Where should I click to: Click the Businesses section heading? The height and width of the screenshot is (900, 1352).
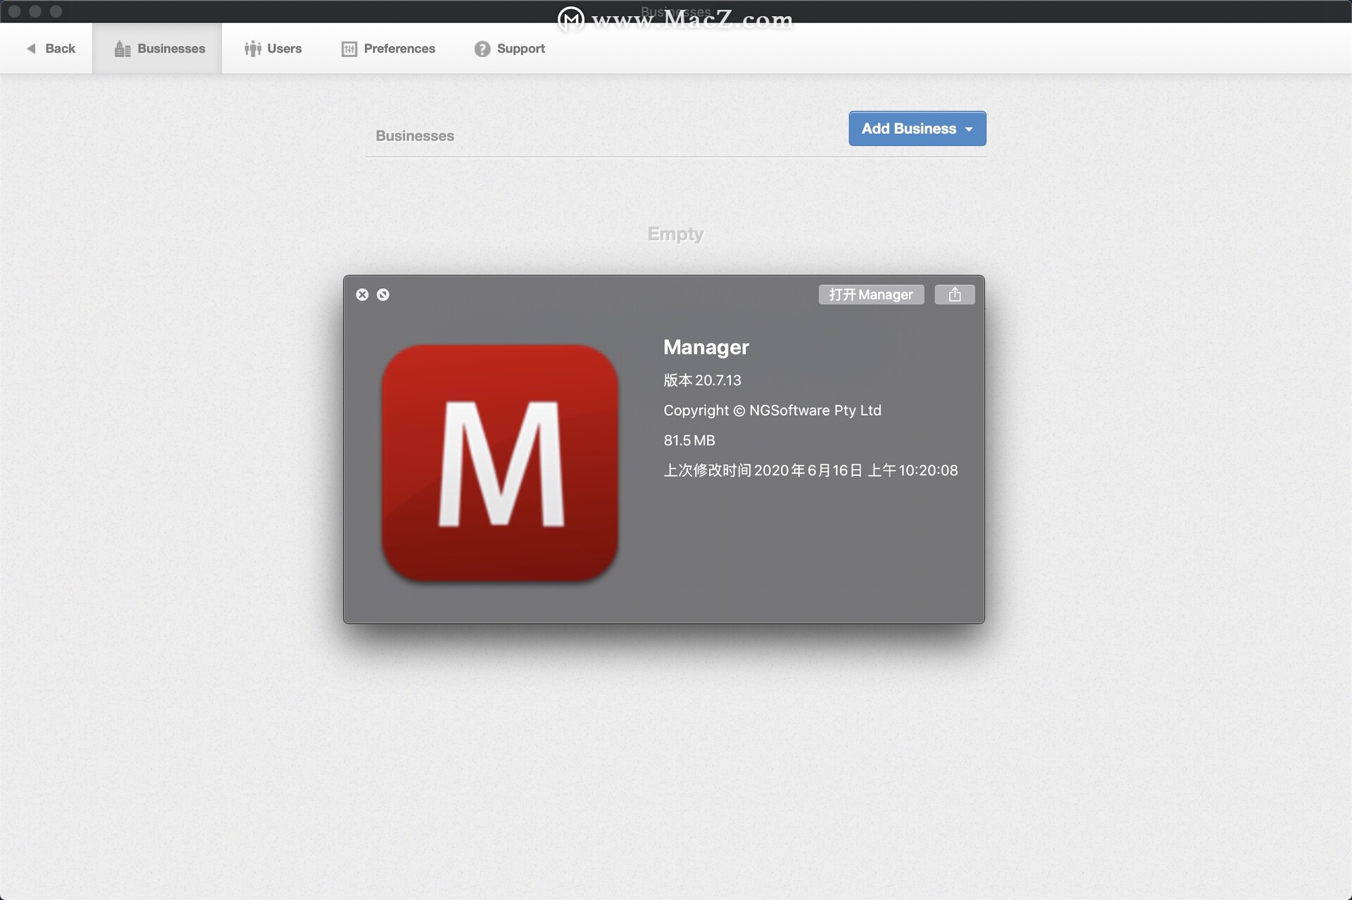[x=415, y=136]
